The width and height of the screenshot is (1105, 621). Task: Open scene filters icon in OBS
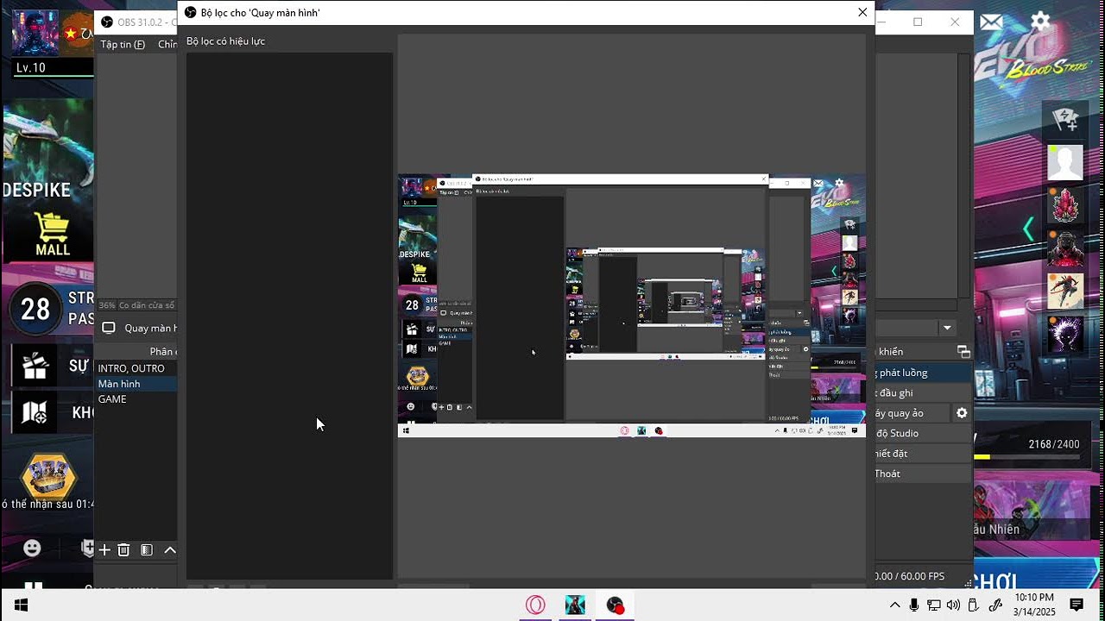(x=147, y=549)
